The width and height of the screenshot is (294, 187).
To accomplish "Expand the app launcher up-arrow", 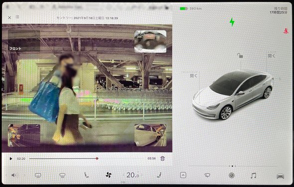I will [183, 175].
